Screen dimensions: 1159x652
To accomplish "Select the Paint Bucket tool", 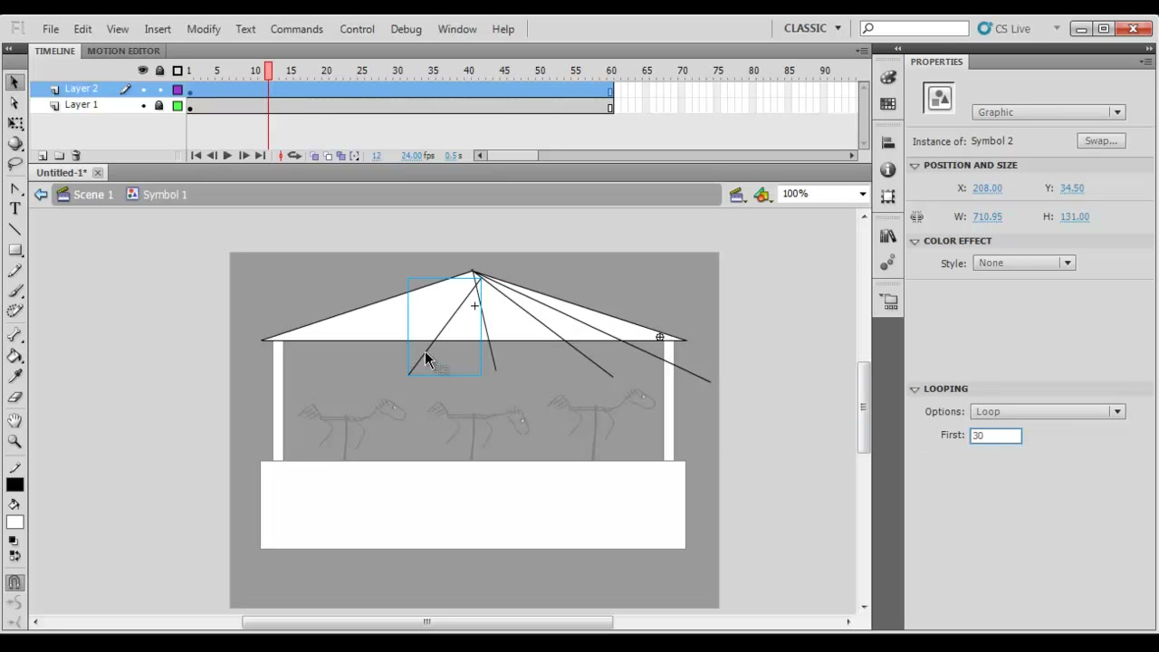I will click(x=14, y=357).
